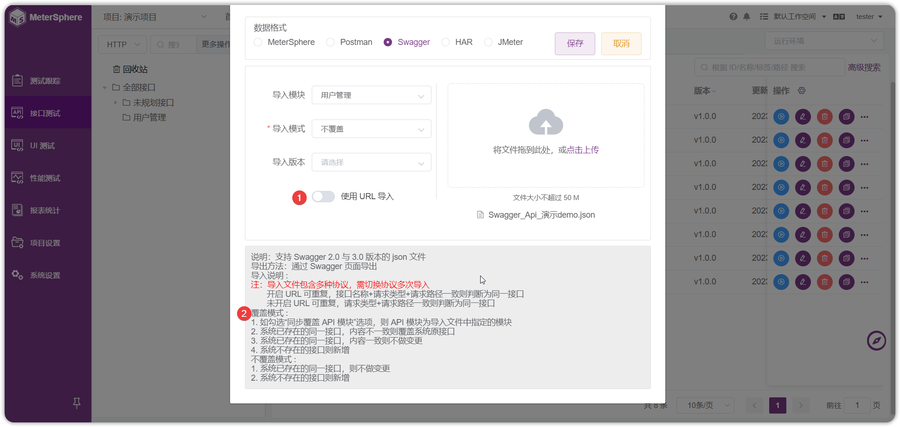Click the MeterSphere logo
900x427 pixels.
pos(46,18)
